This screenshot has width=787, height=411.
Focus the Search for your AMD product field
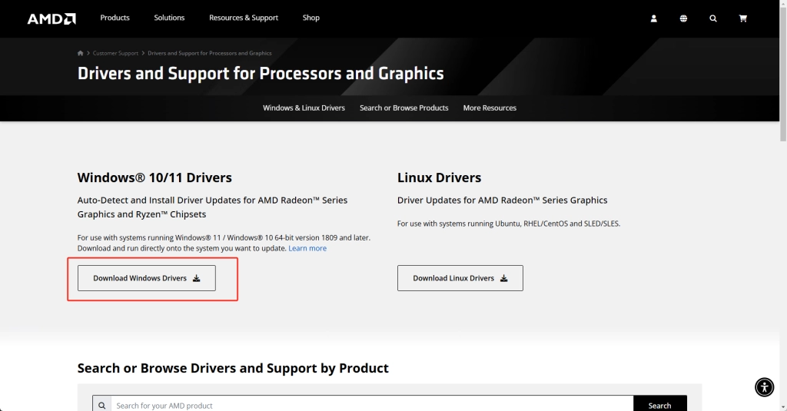pyautogui.click(x=372, y=406)
